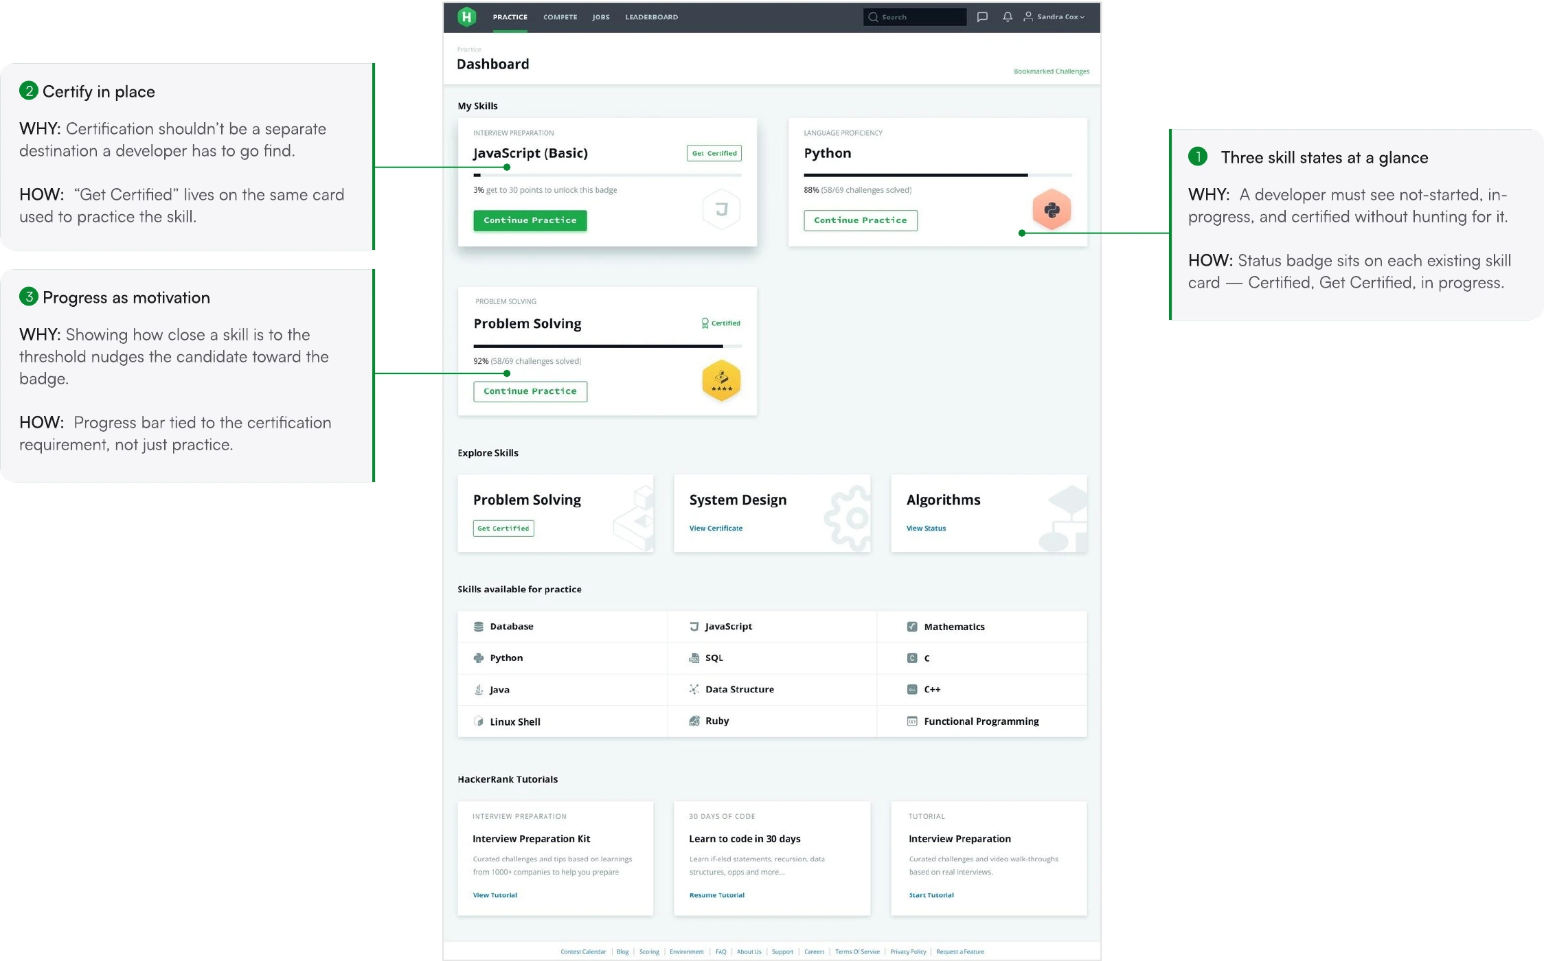Click the user profile avatar icon
The height and width of the screenshot is (961, 1544).
[1028, 16]
